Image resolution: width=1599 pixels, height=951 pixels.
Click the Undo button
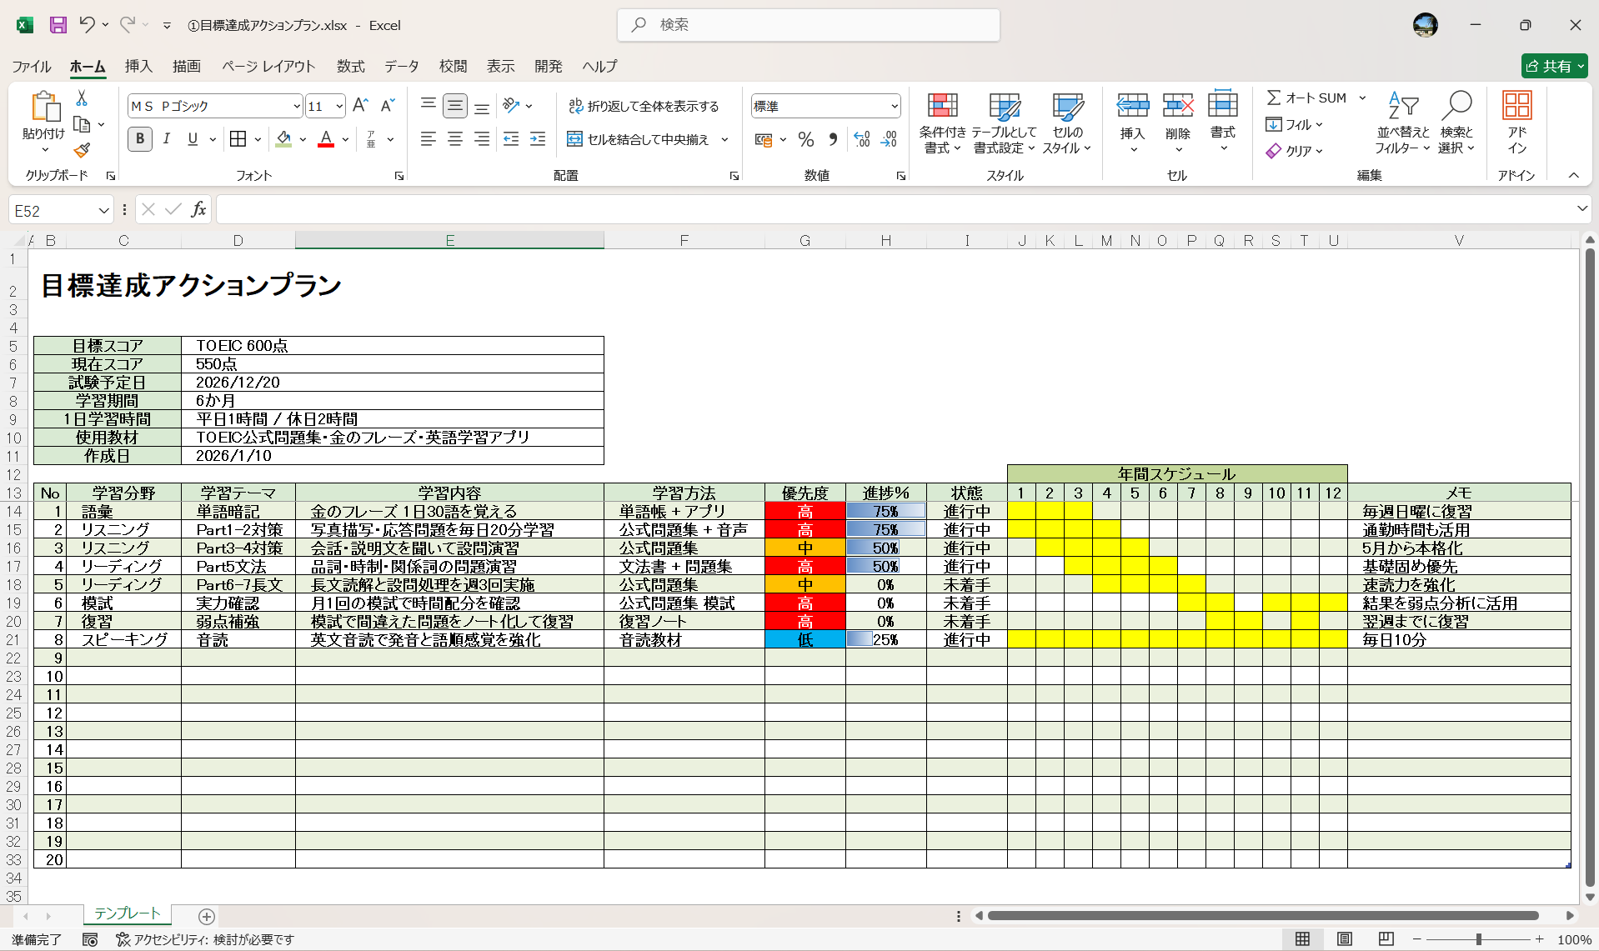pos(88,25)
